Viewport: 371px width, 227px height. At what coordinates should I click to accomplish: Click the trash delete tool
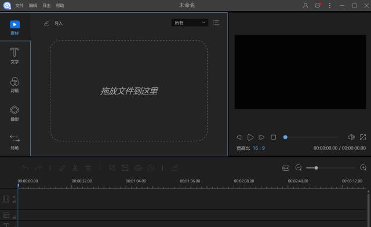(x=88, y=168)
